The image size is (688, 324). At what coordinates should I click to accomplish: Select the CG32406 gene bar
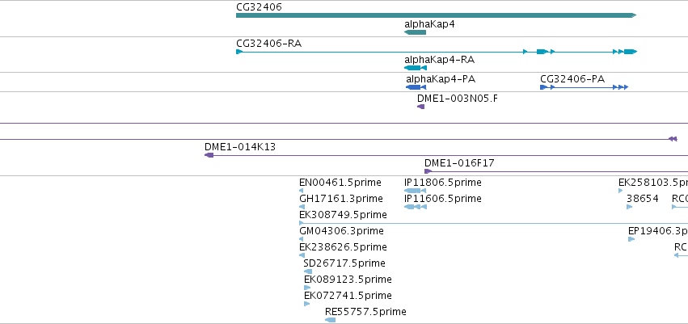click(x=436, y=15)
